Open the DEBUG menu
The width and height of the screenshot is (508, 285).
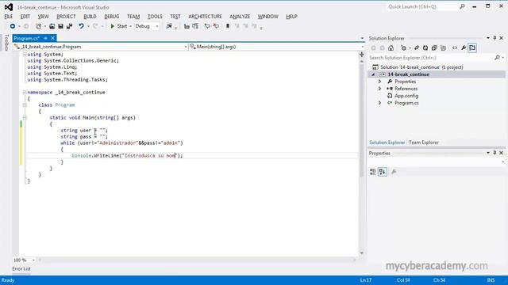pyautogui.click(x=112, y=17)
